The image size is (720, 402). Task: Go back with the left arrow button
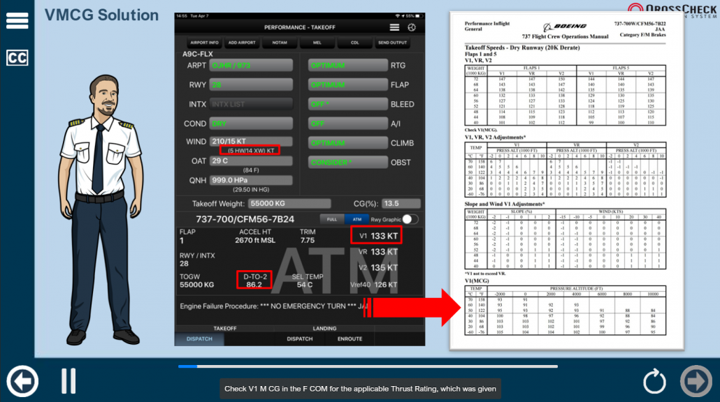pos(22,381)
